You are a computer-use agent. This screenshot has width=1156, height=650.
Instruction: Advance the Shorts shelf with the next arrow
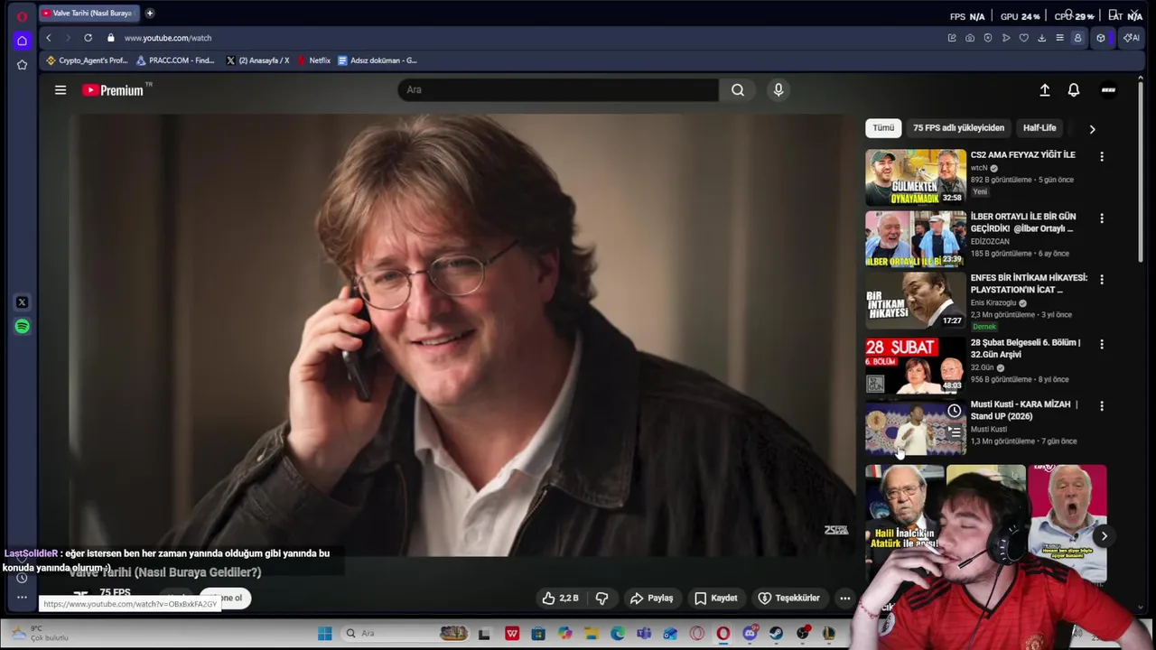pos(1104,536)
